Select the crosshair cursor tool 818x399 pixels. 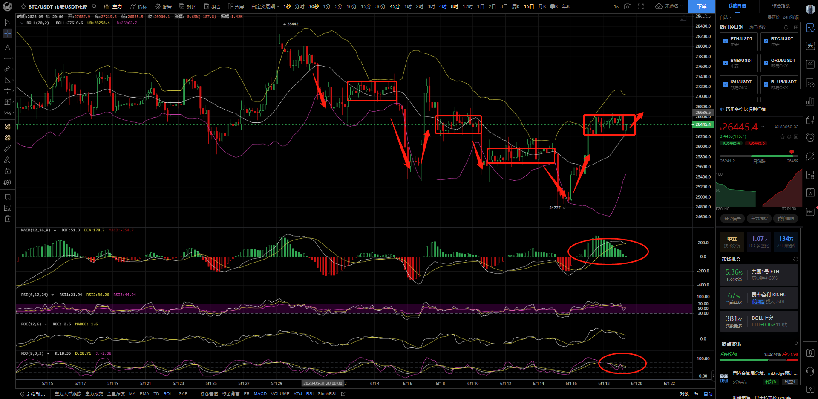(7, 33)
